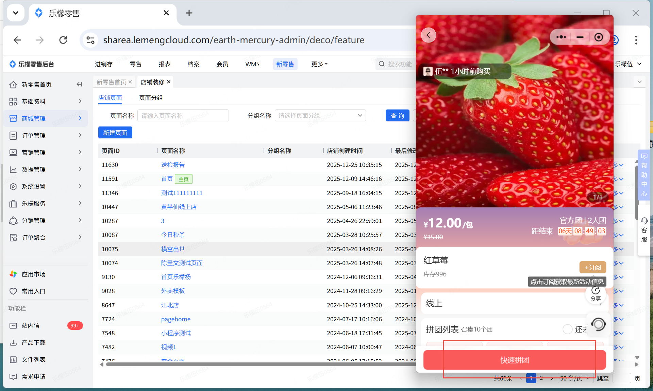653x391 pixels.
Task: Select the 新零售 top menu item
Action: point(285,64)
